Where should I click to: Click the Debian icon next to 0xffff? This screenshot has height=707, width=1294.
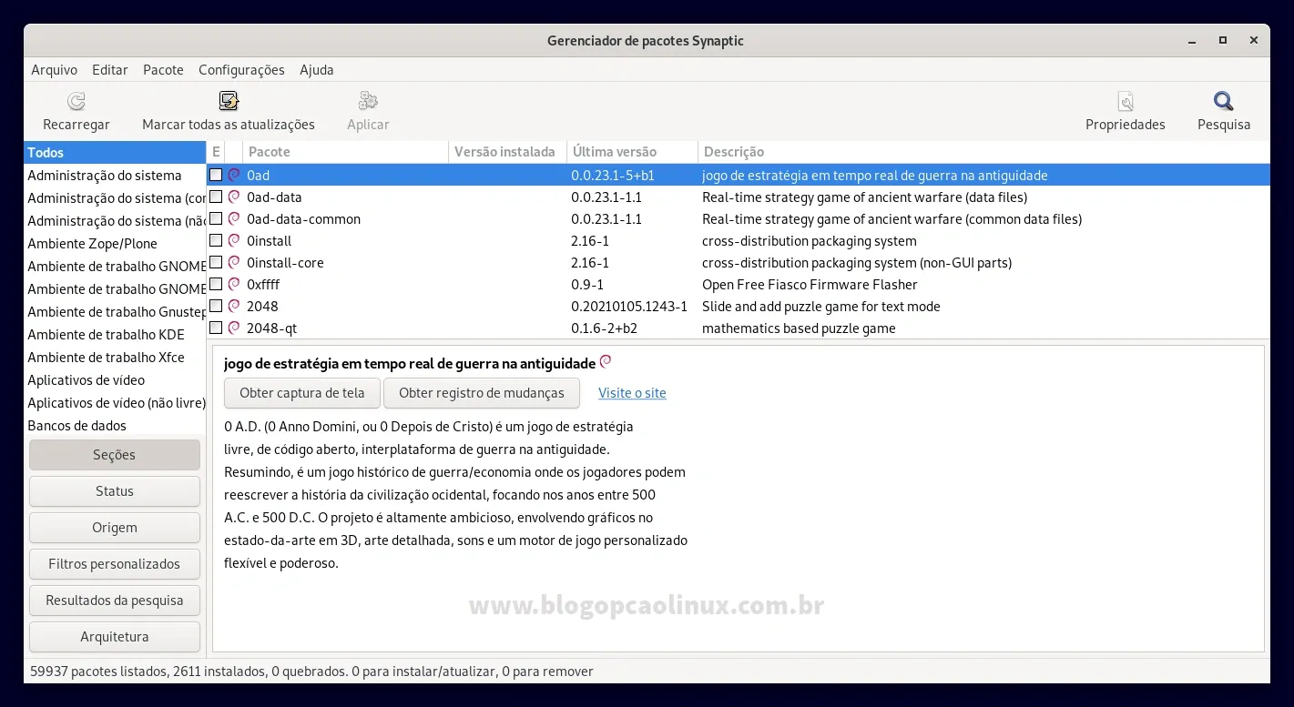coord(234,284)
